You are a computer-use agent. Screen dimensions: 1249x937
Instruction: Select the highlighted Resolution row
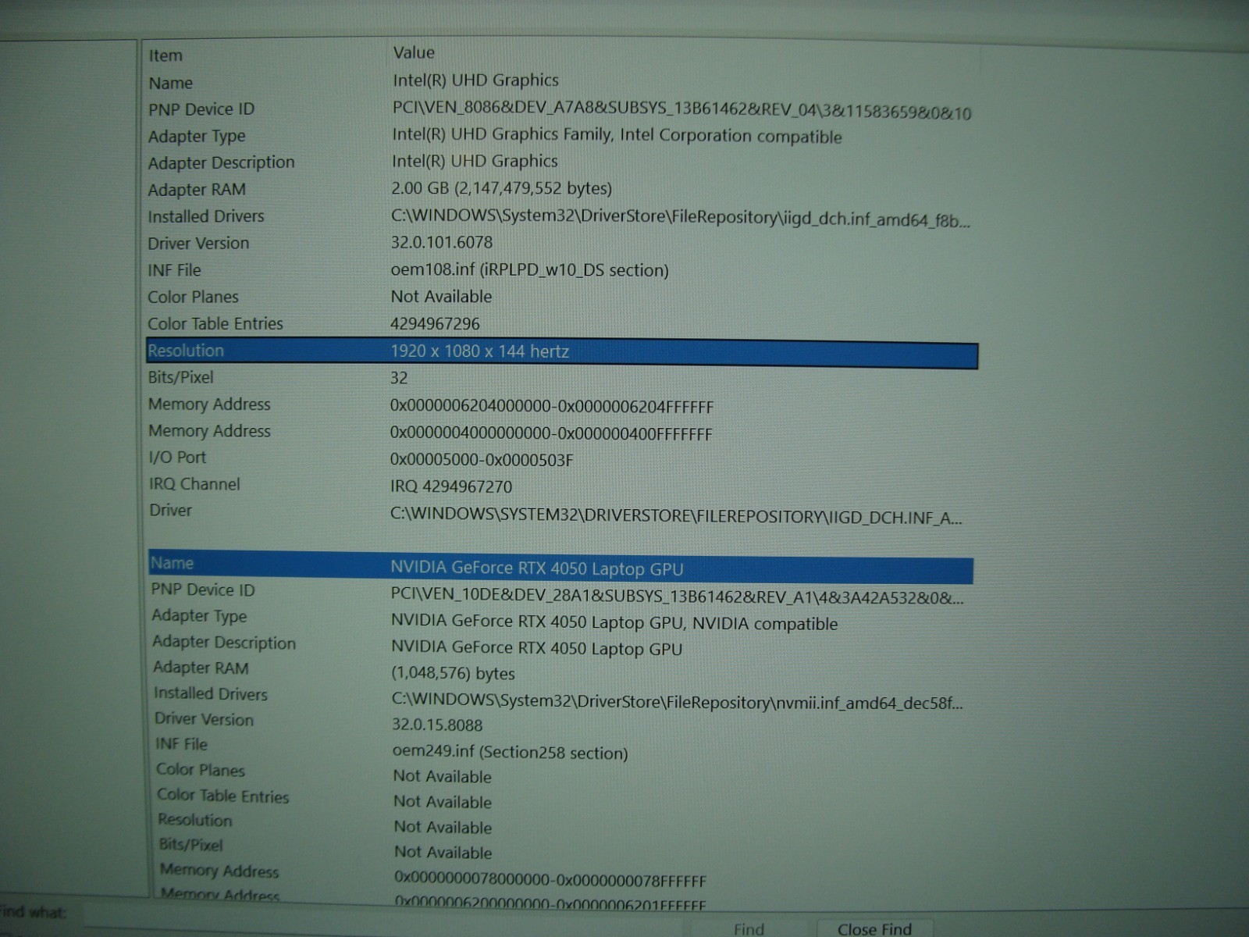[x=562, y=351]
